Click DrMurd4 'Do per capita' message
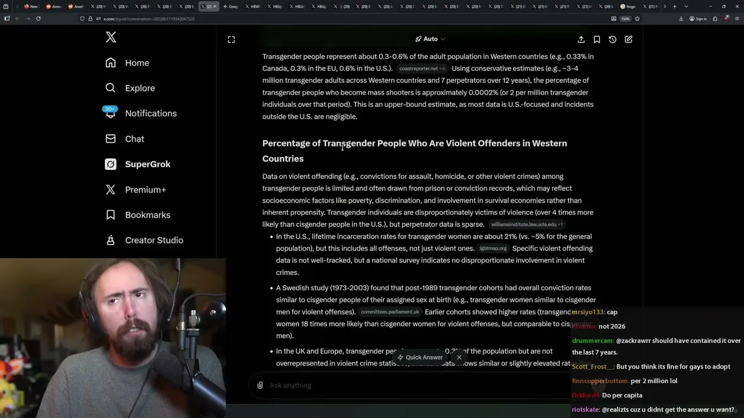This screenshot has width=744, height=418. click(607, 395)
